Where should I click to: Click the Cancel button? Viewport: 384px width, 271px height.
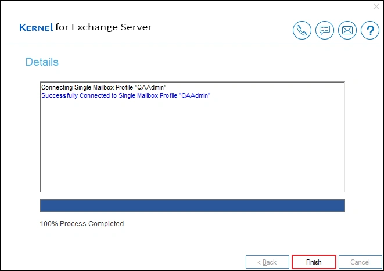coord(360,262)
